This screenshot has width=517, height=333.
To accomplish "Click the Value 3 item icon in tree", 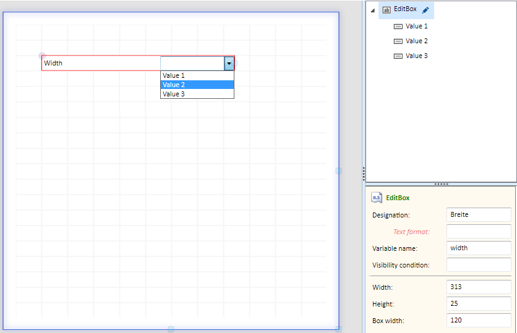I will [398, 56].
